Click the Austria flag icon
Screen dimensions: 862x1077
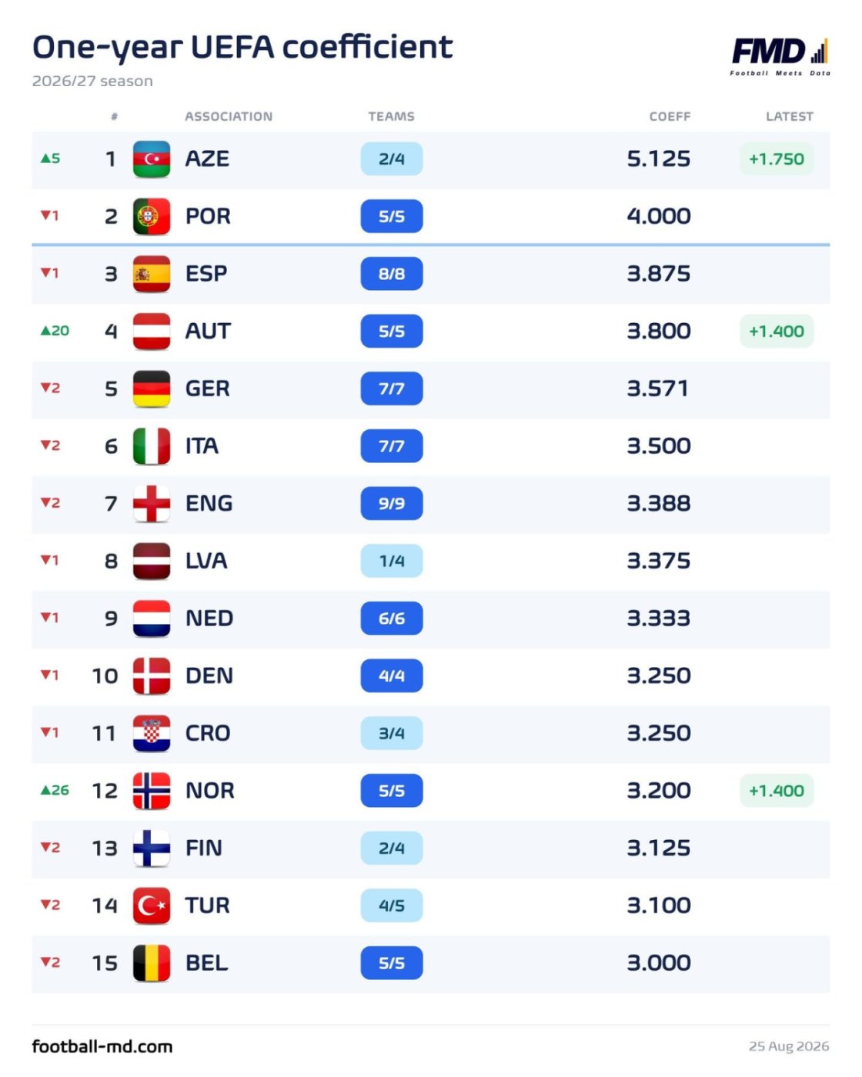point(152,332)
